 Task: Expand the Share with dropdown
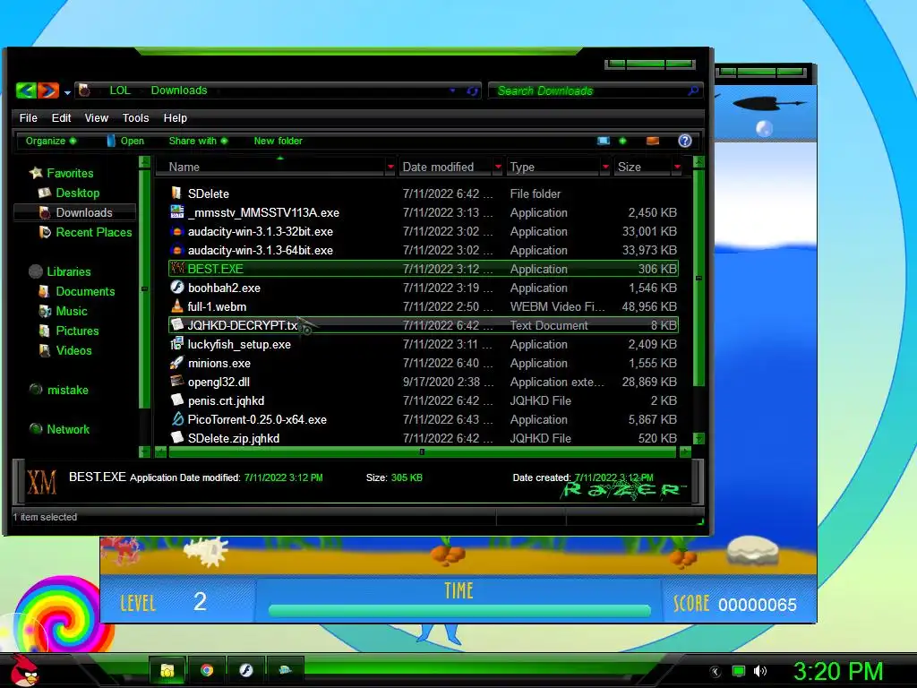[x=198, y=141]
